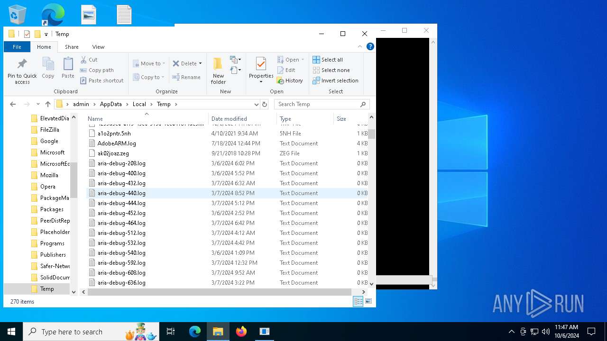The height and width of the screenshot is (341, 607).
Task: Open New item dropdown in ribbon
Action: click(x=236, y=60)
